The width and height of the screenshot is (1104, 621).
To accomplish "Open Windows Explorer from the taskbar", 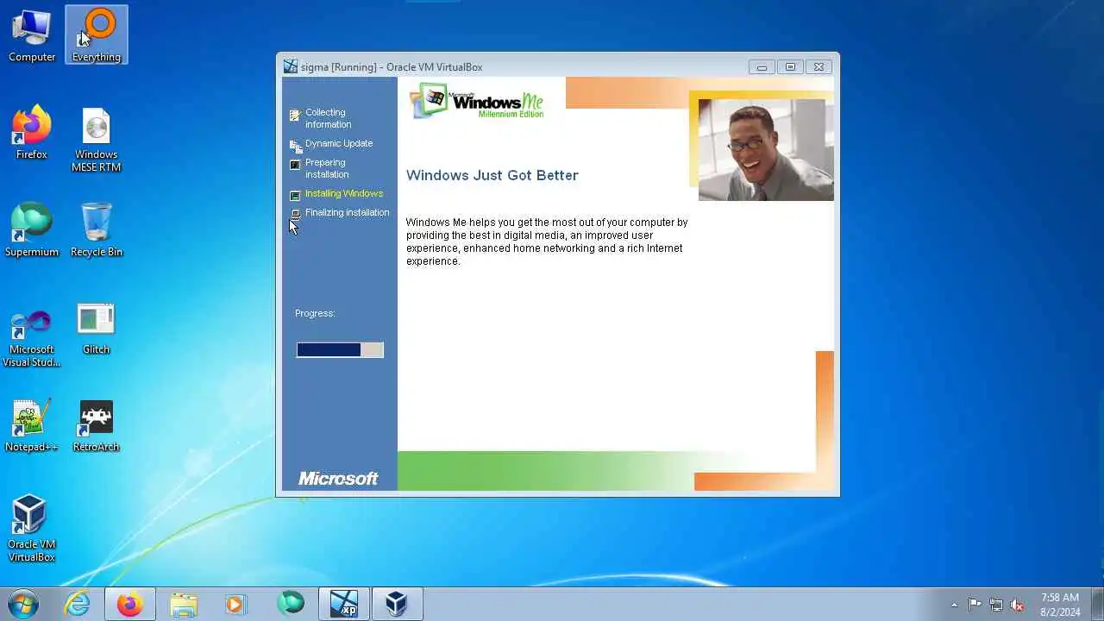I will pyautogui.click(x=183, y=604).
